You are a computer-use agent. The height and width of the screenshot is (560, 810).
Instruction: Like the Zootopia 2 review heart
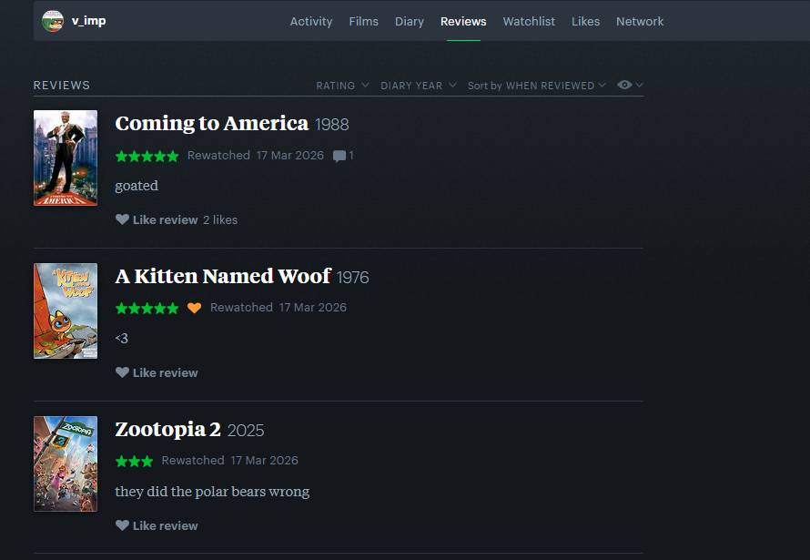pyautogui.click(x=123, y=525)
